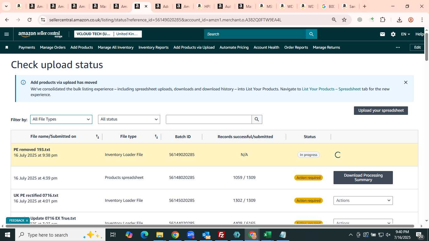
Task: Expand the All File Types filter dropdown
Action: pos(61,119)
